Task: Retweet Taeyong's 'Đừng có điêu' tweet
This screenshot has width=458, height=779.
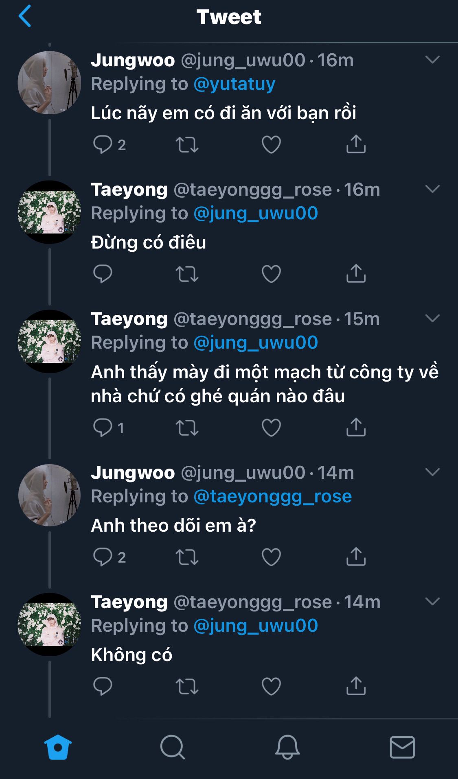Action: point(187,274)
